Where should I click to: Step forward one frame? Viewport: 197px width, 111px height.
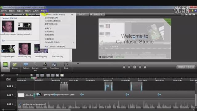[x=140, y=67]
